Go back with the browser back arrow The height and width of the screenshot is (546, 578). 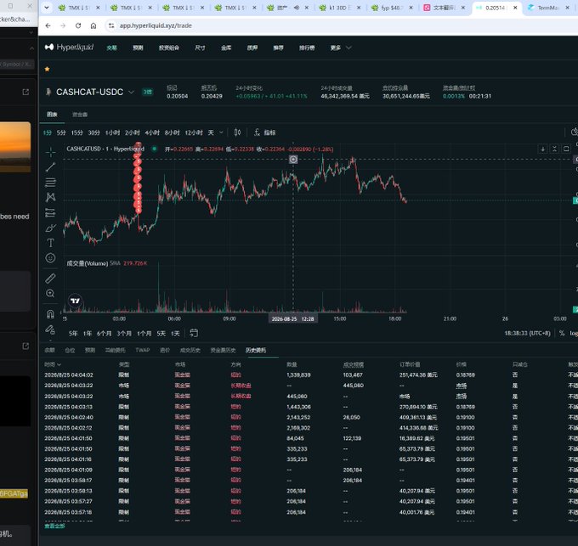48,25
